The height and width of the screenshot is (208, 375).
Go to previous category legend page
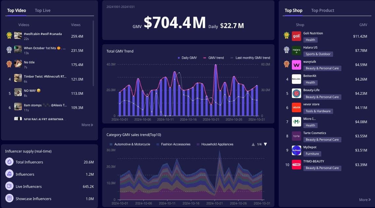(x=253, y=144)
